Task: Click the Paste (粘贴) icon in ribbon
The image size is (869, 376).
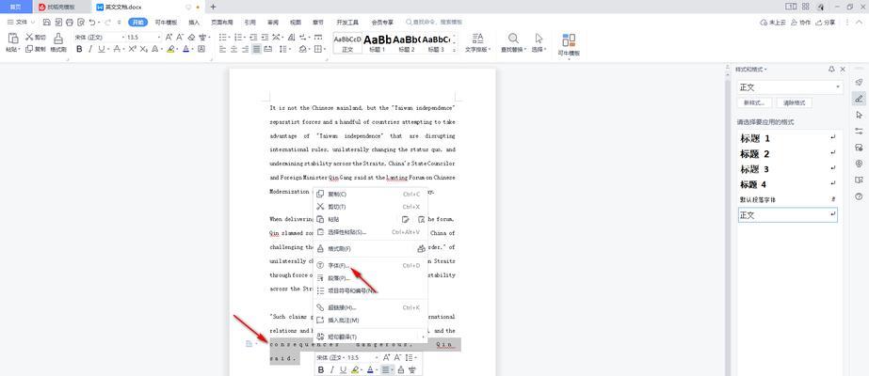Action: (x=13, y=38)
